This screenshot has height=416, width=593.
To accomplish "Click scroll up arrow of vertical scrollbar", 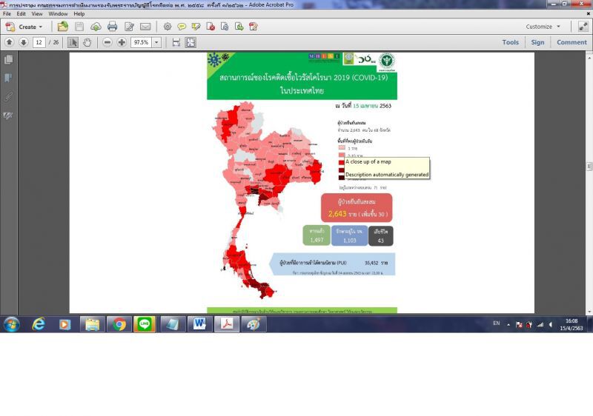I will click(589, 58).
